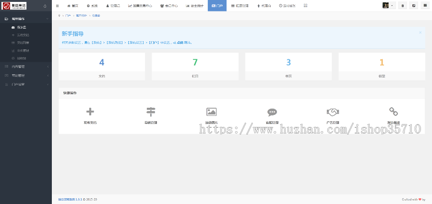The height and width of the screenshot is (204, 432).
Task: Click the stat card showing 1 模型
Action: point(382,67)
